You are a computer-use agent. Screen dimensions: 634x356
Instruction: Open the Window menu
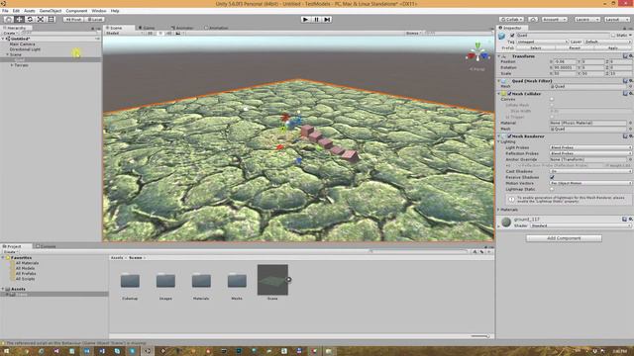tap(99, 11)
